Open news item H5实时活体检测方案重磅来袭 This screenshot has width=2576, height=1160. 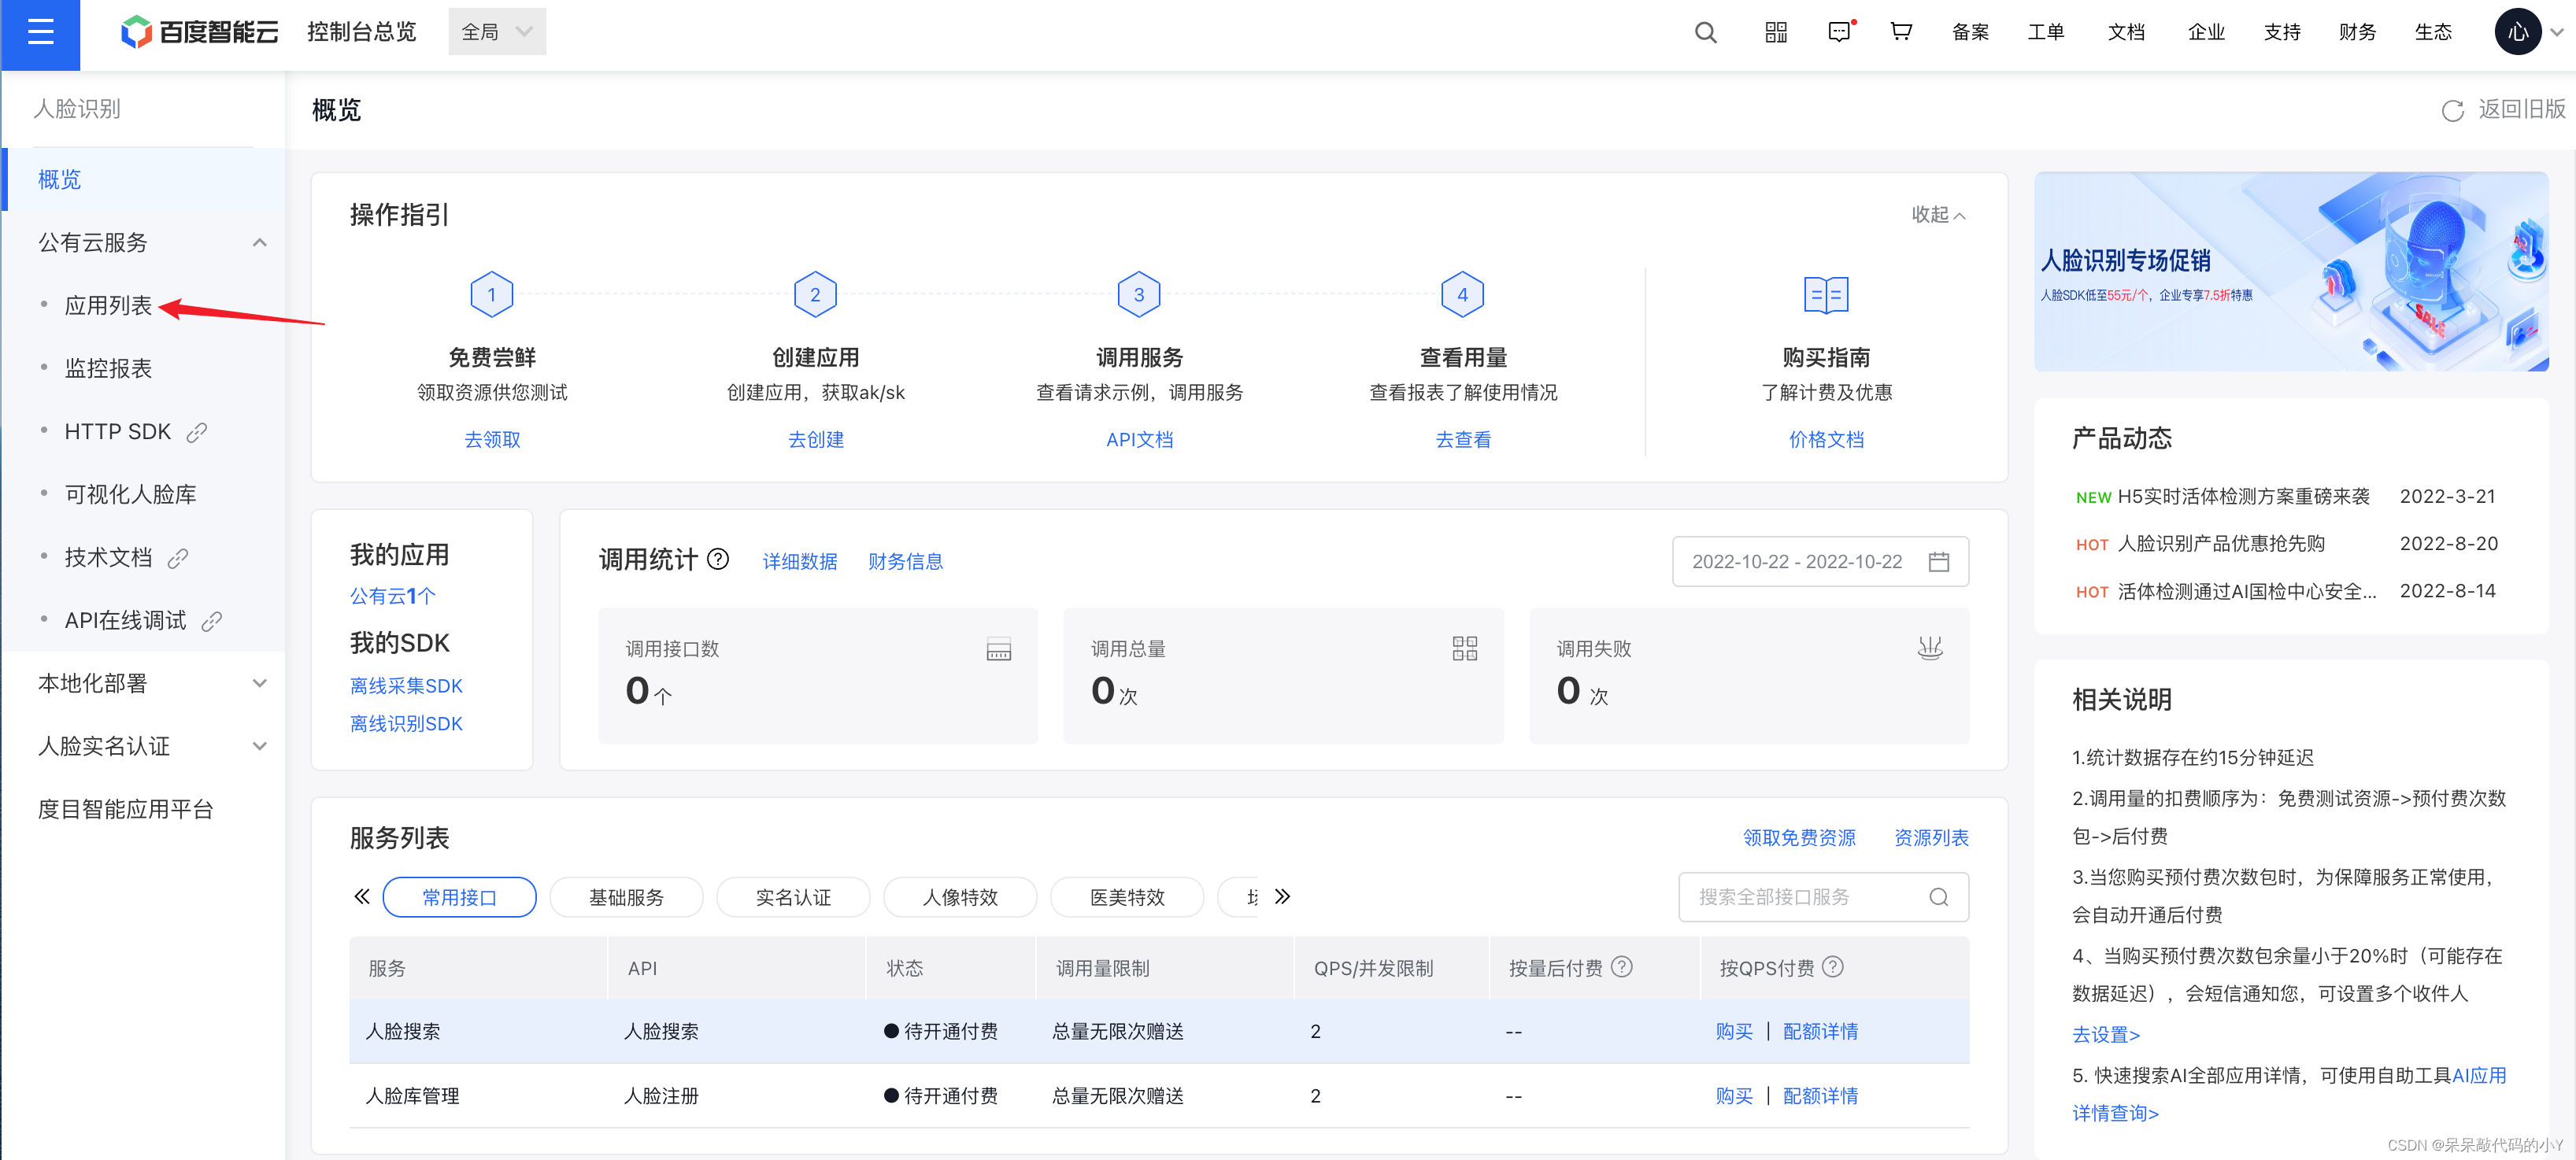point(2243,496)
